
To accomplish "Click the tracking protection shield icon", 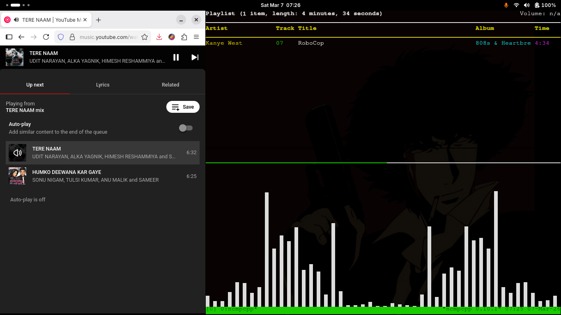I will 61,37.
